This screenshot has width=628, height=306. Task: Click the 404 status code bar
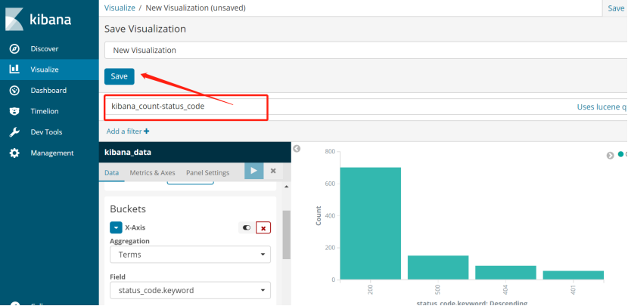click(x=506, y=273)
